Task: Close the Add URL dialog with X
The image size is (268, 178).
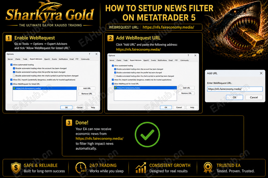Action: (x=261, y=73)
